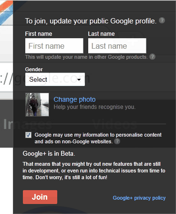Focus the Last name input field

click(x=117, y=46)
